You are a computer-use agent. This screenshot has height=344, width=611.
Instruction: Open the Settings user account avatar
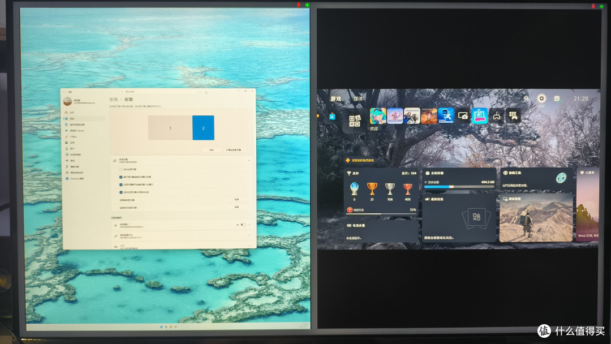[x=68, y=101]
